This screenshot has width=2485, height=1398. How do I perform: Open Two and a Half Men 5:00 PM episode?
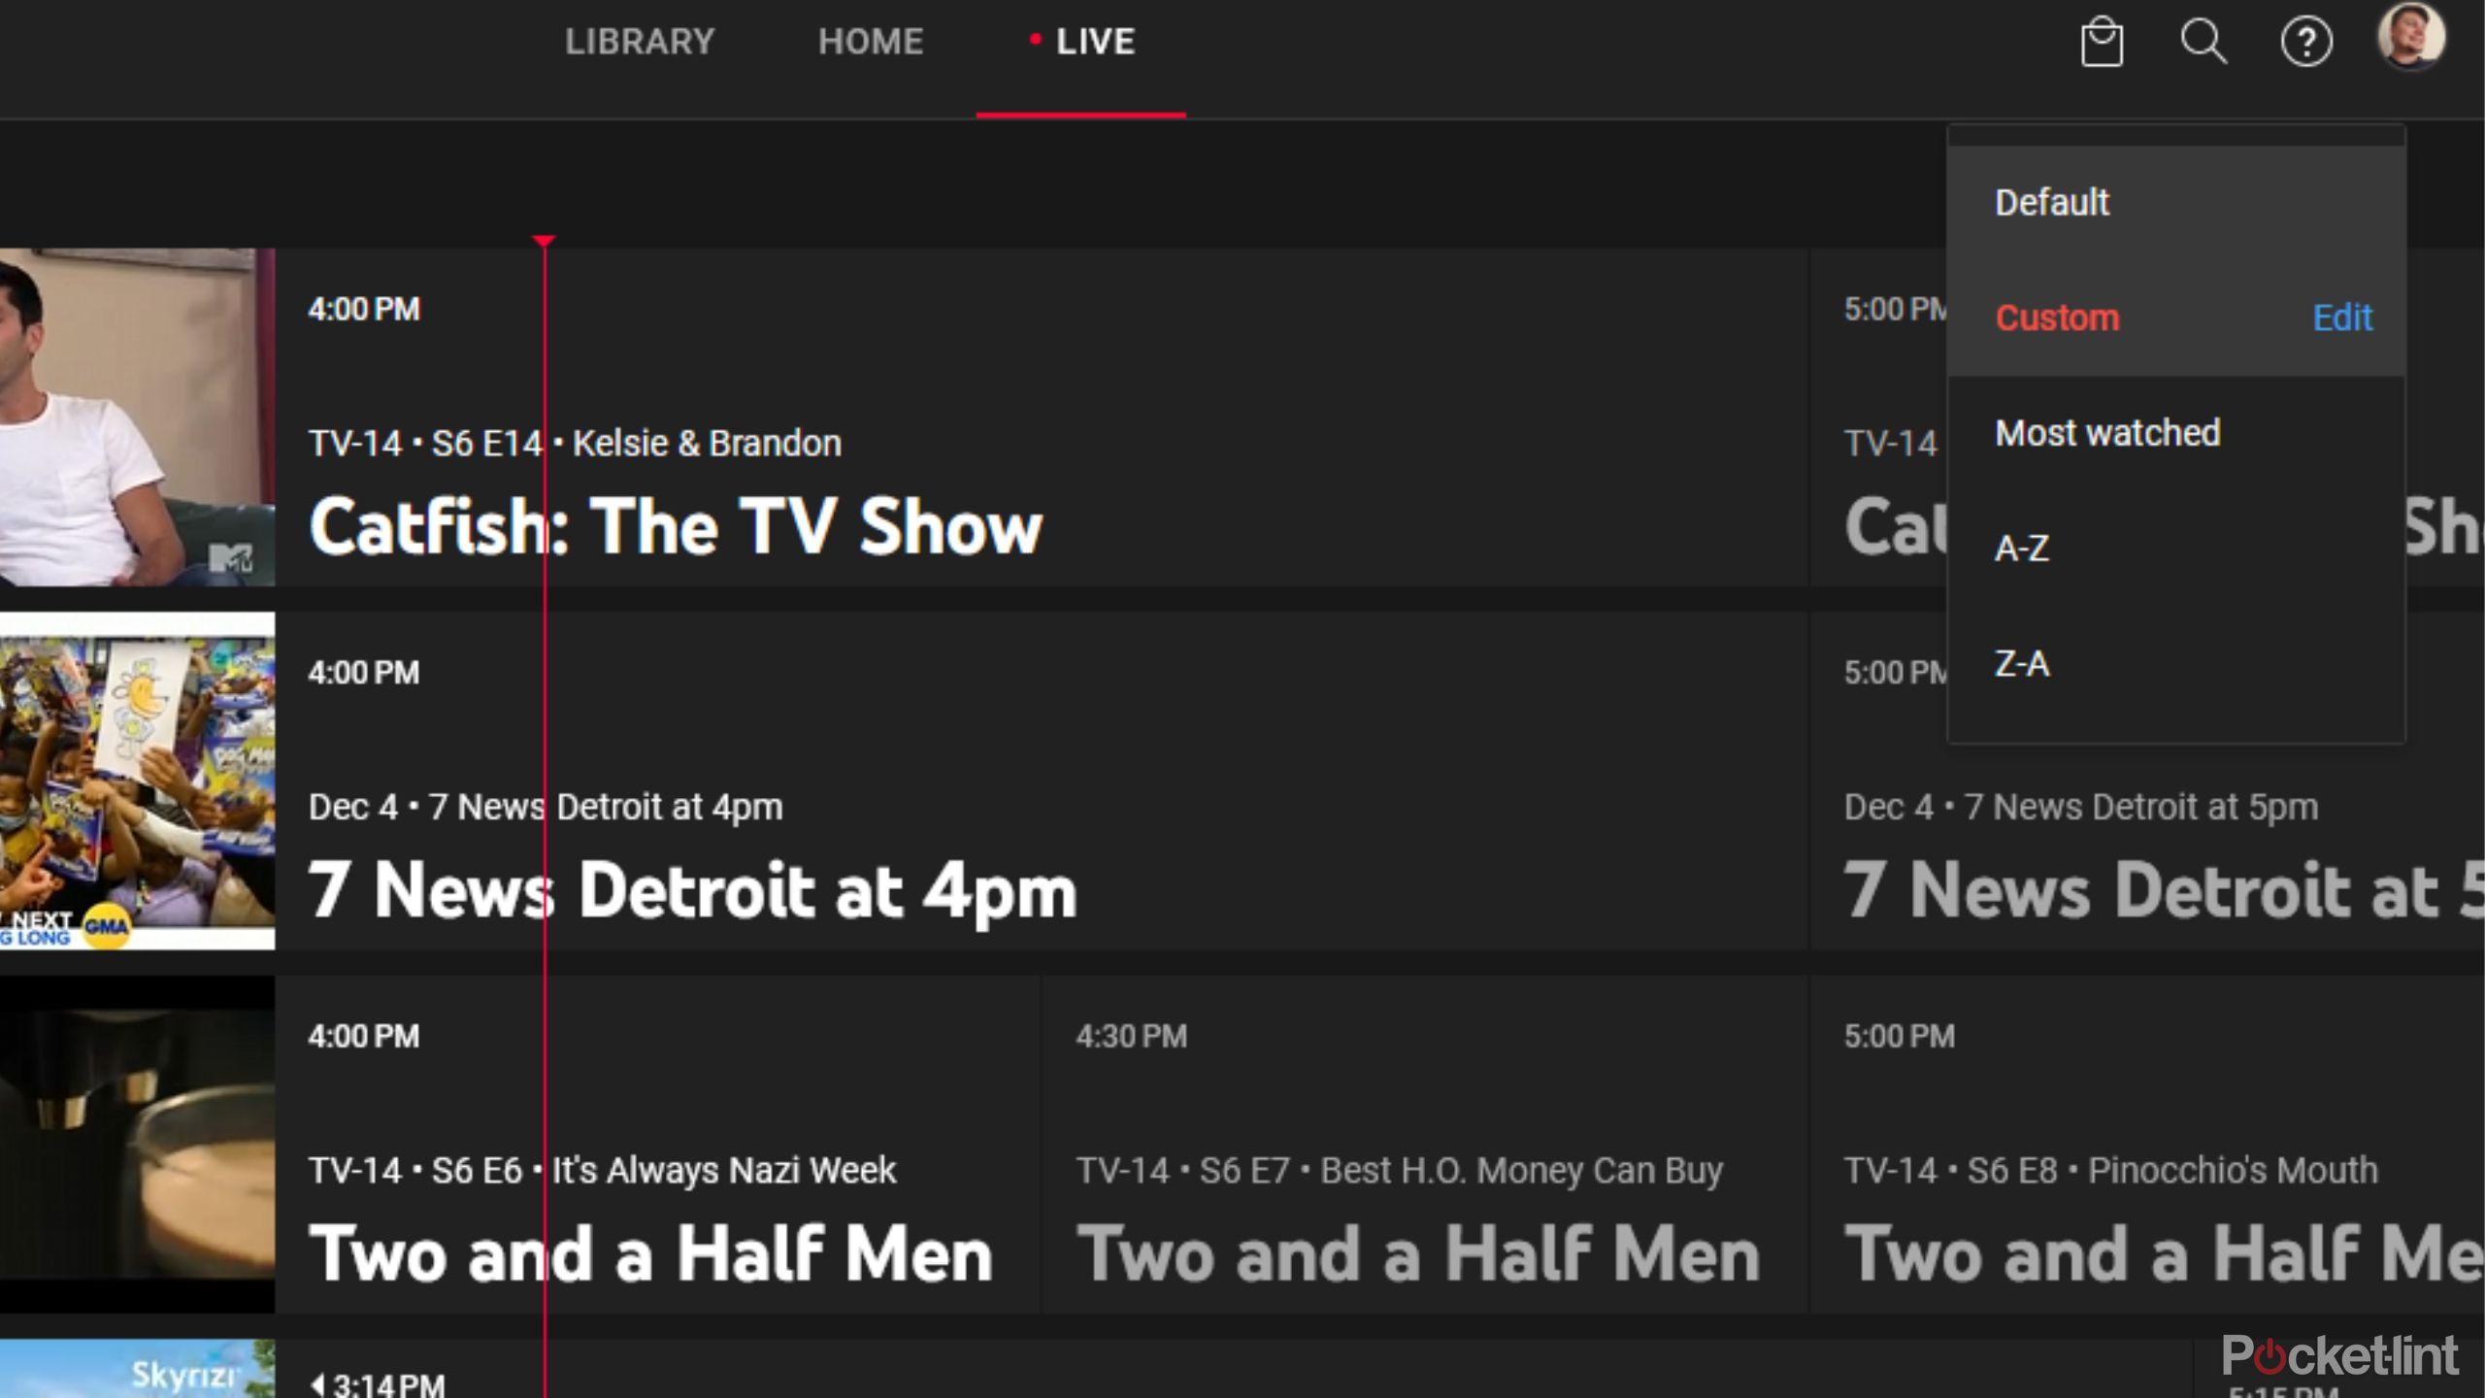click(2147, 1144)
